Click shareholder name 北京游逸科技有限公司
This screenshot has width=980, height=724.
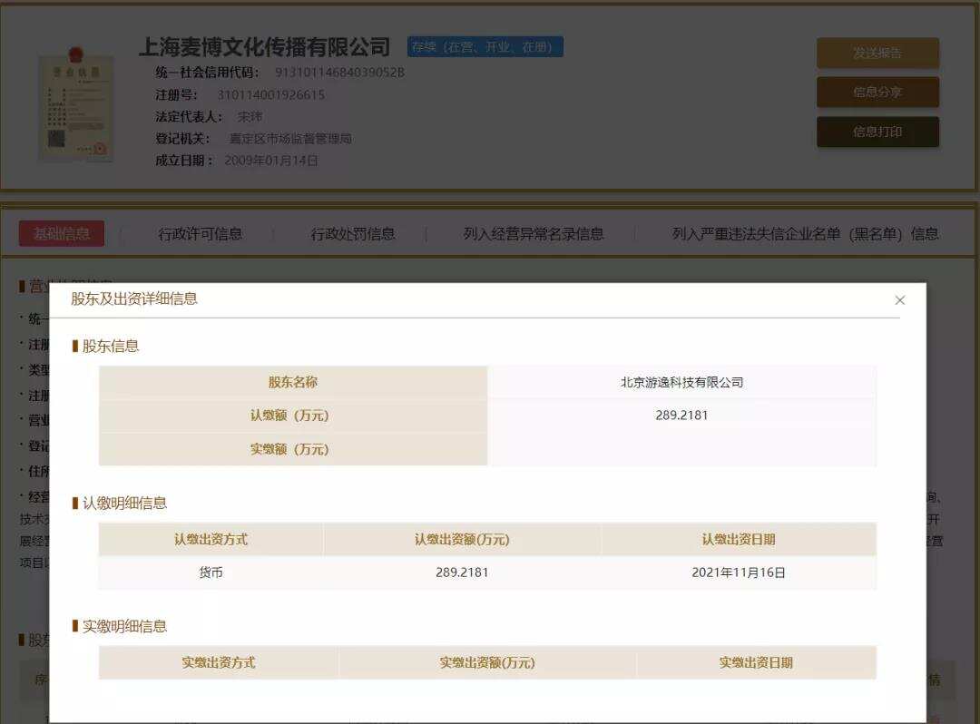pyautogui.click(x=681, y=381)
